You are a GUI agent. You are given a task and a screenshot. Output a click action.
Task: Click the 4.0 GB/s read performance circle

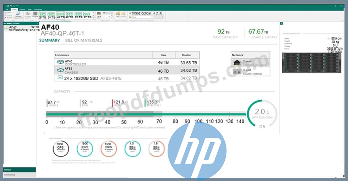[133, 149]
